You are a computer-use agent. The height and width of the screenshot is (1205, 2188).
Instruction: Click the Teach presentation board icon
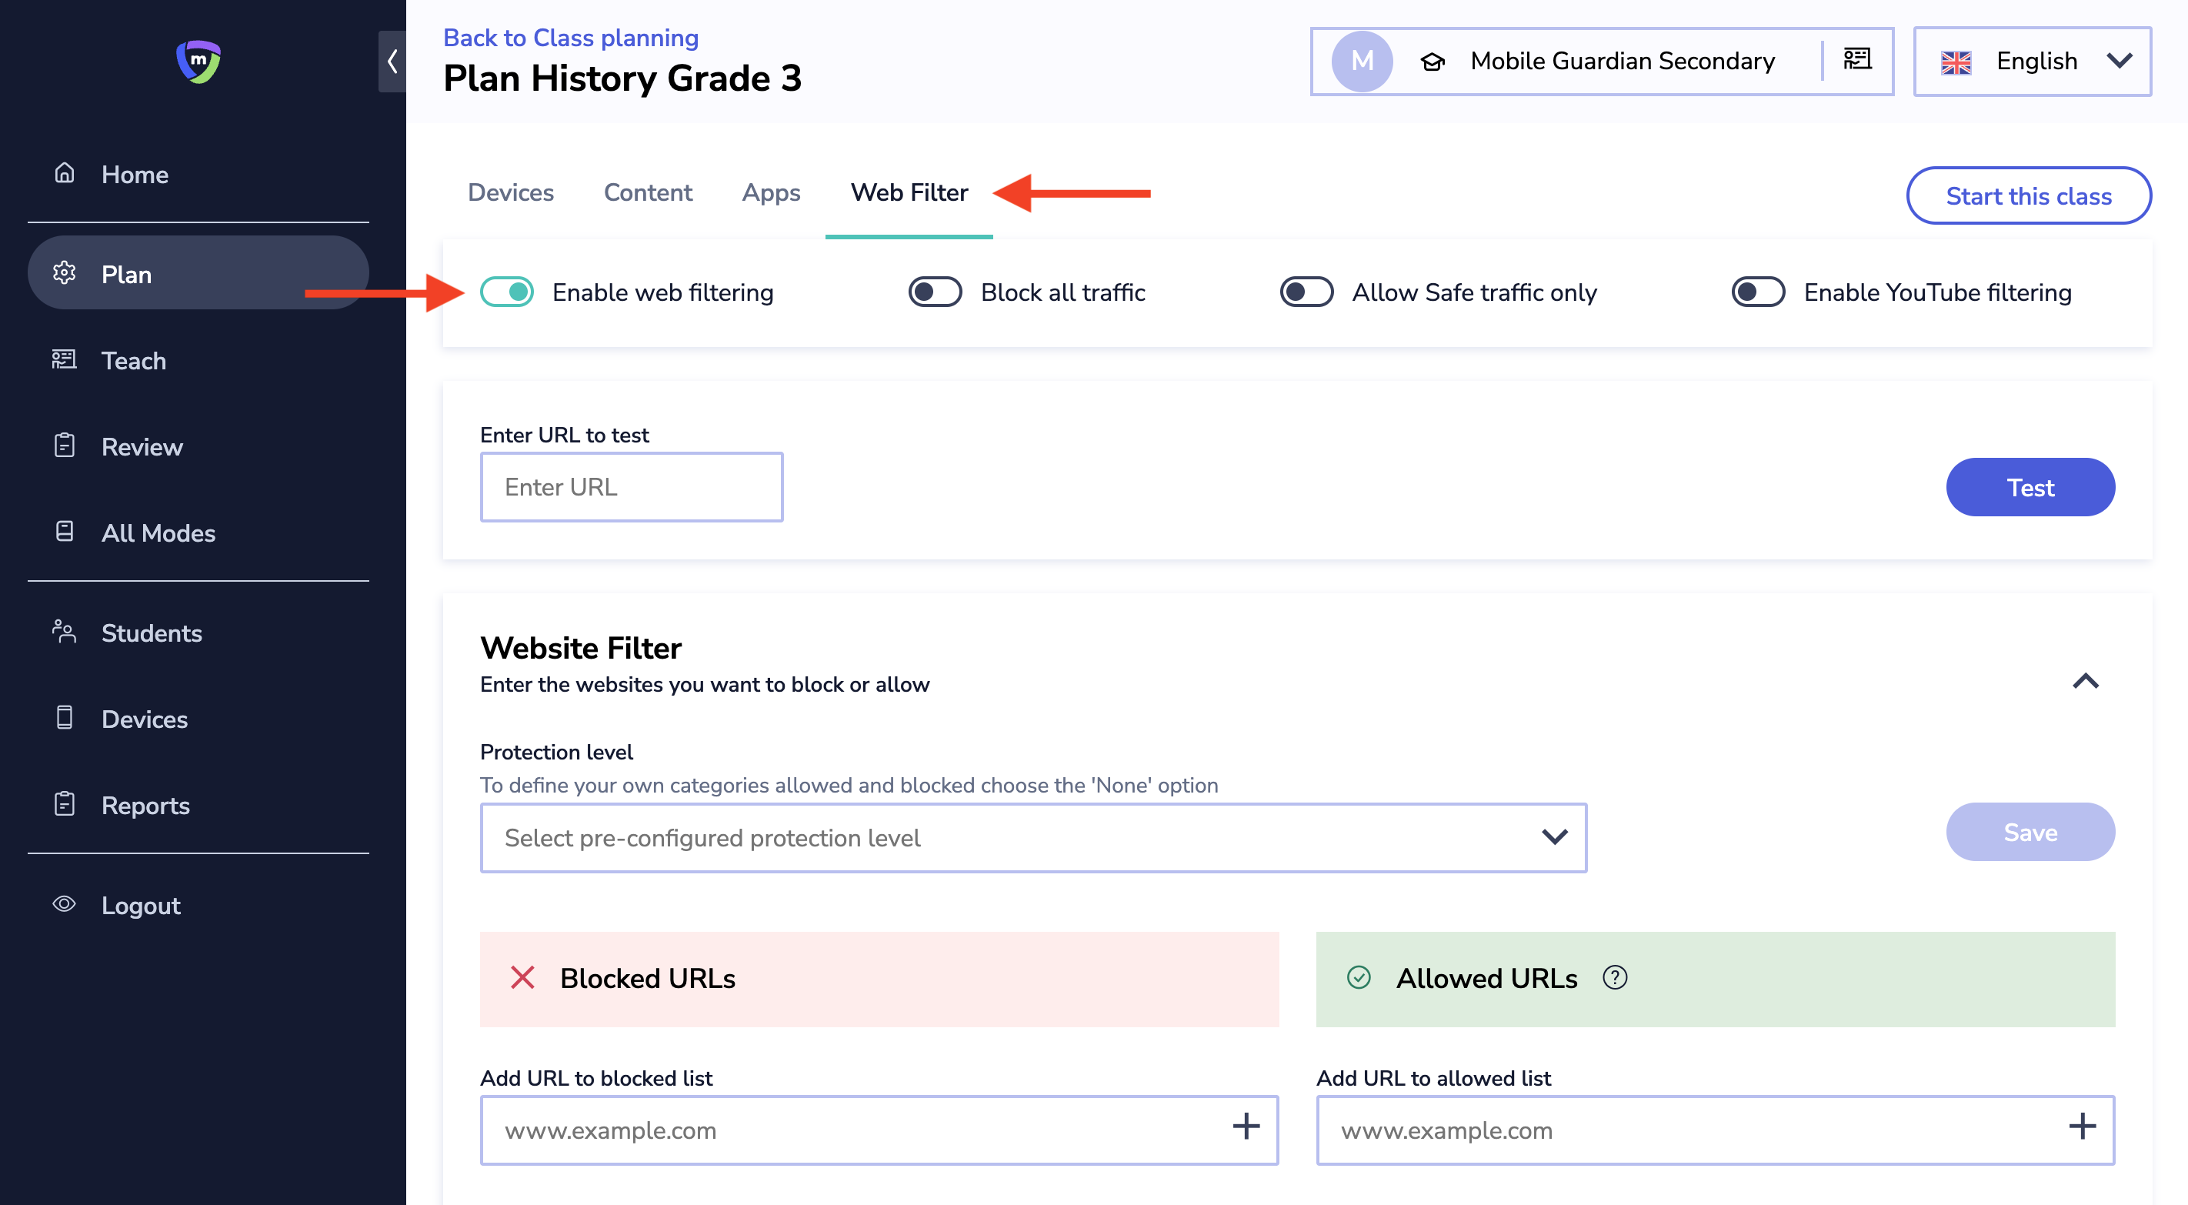[65, 359]
